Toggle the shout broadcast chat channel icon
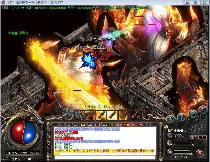This screenshot has width=210, height=162. [x=49, y=130]
